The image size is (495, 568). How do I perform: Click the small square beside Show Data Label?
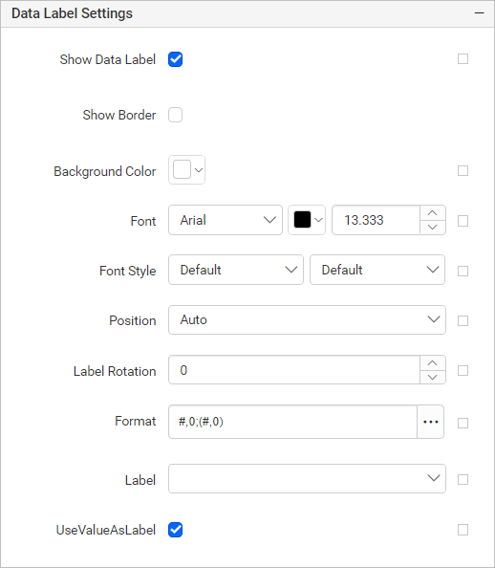click(x=463, y=58)
